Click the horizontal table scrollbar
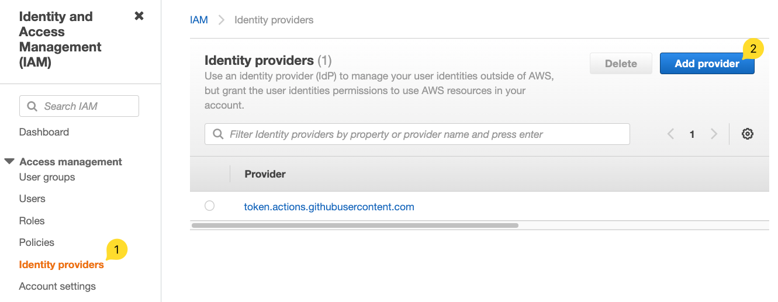The width and height of the screenshot is (778, 302). click(x=354, y=225)
